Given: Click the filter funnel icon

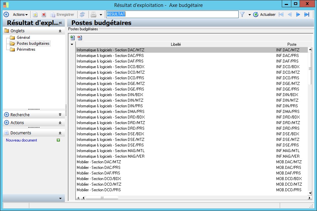Looking at the screenshot, I should [242, 14].
